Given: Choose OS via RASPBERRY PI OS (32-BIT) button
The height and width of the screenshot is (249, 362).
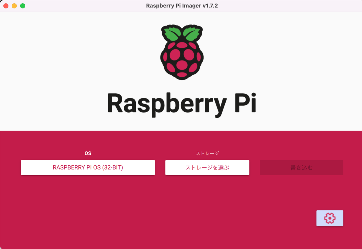Looking at the screenshot, I should pos(88,167).
